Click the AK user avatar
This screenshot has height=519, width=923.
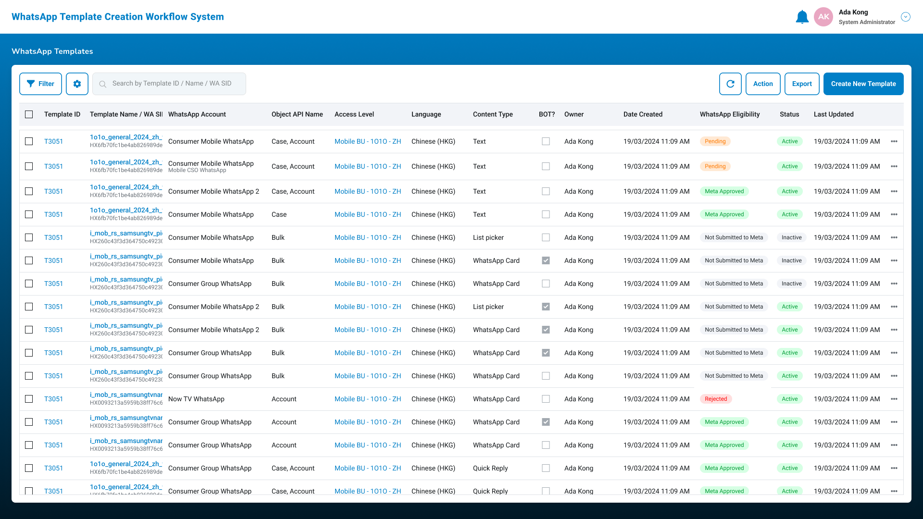click(x=823, y=17)
